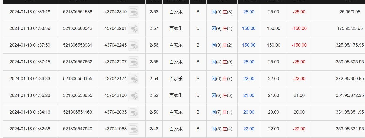
Task: Click result 闲(5) 庄(4)
Action: pyautogui.click(x=222, y=129)
